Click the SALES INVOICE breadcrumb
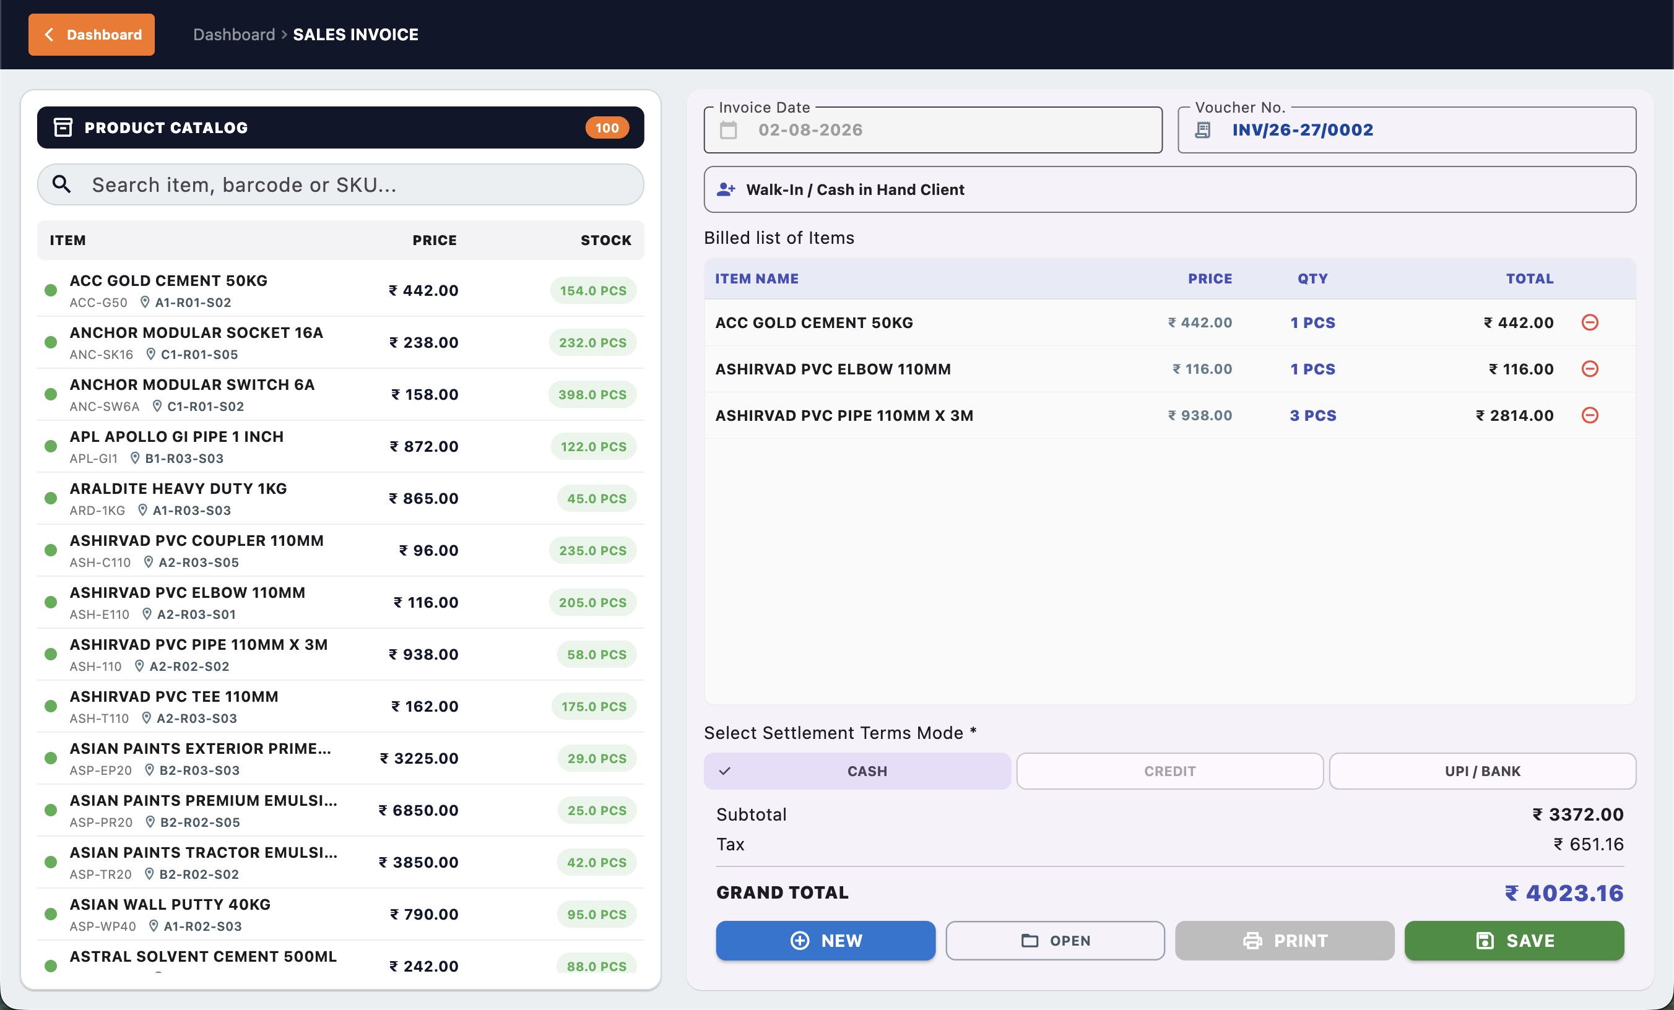 pos(355,35)
